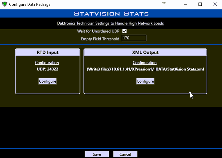
Task: Toggle the Wait for Unordered UDP checkbox
Action: pos(124,31)
